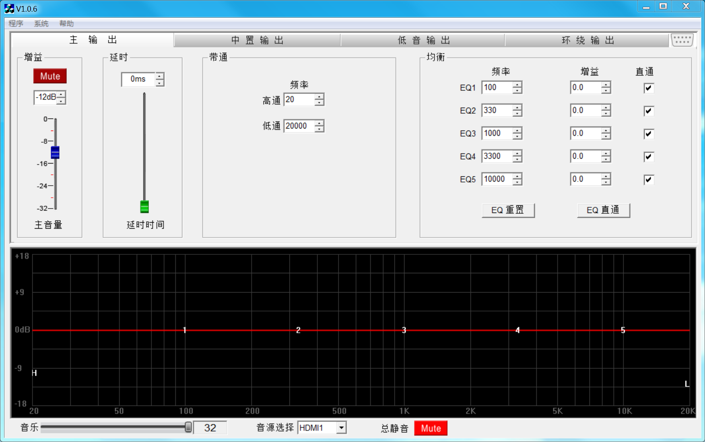Increase the EQ3 gain spinner
This screenshot has height=442, width=705.
pyautogui.click(x=606, y=130)
